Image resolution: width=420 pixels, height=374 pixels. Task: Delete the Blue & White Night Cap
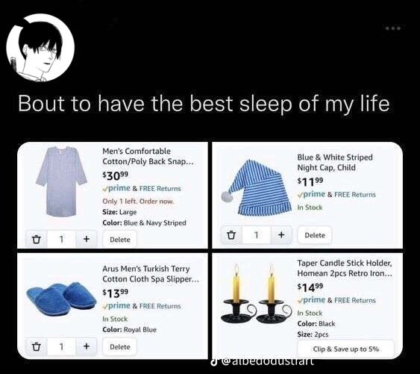(x=315, y=235)
